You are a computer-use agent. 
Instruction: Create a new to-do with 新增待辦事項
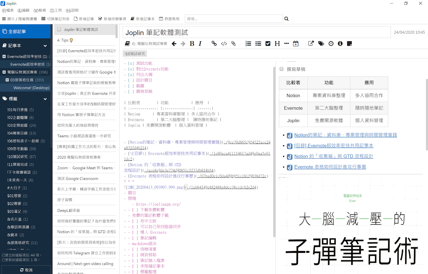[112, 19]
